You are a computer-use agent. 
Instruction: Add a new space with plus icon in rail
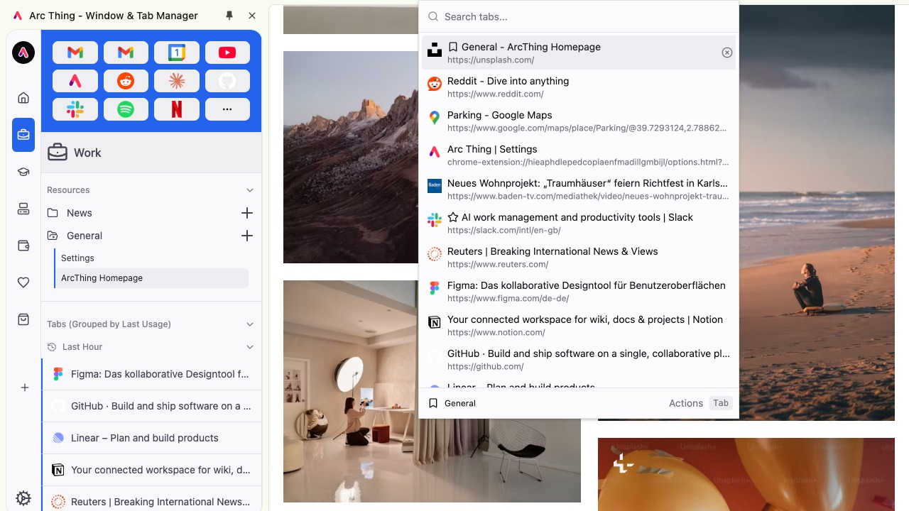click(25, 388)
